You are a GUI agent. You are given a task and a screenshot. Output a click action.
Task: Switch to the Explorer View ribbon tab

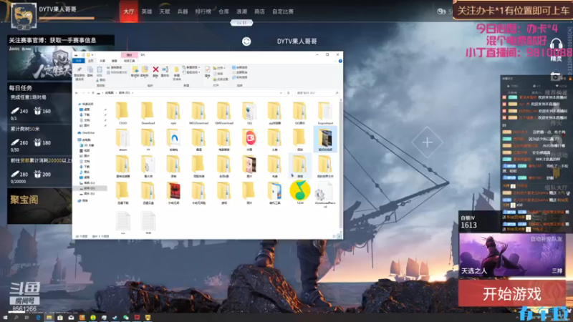pos(115,61)
